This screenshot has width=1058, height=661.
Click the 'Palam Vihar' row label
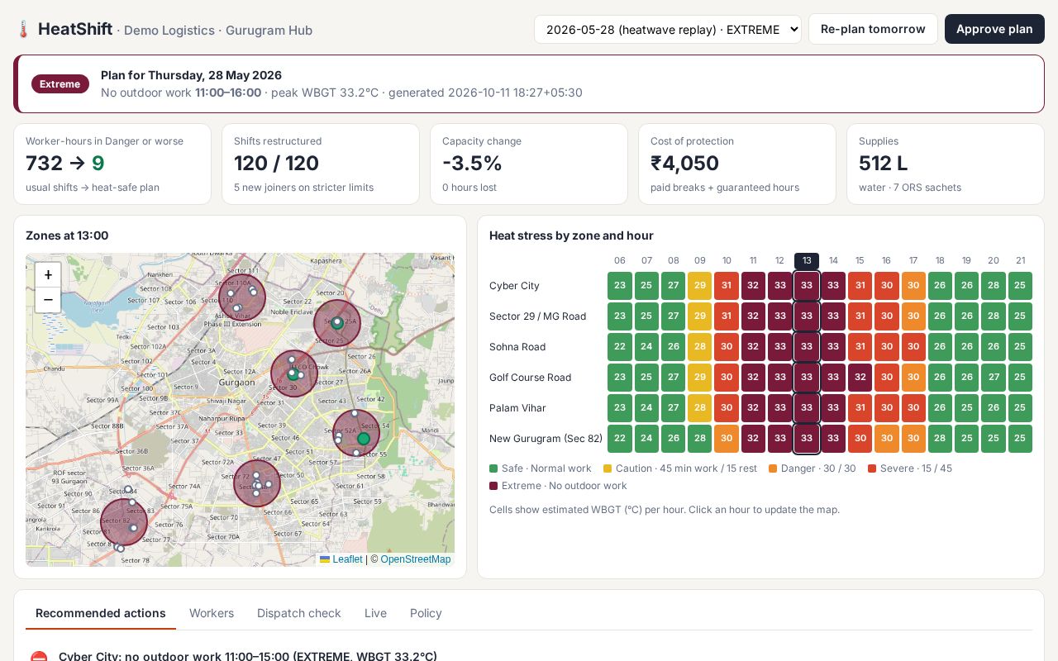(517, 408)
